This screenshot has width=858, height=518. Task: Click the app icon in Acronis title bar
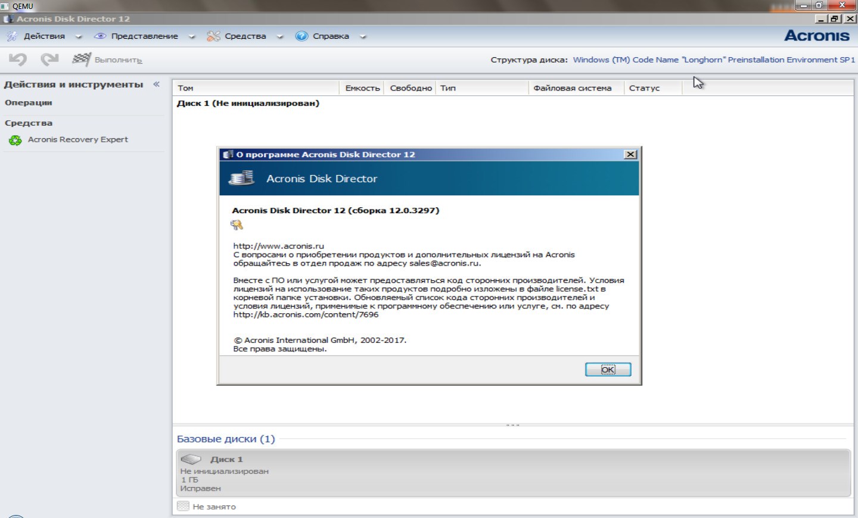[8, 19]
